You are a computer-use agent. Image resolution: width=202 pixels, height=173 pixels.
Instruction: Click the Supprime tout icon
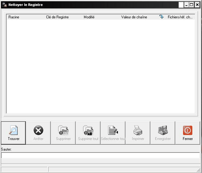click(x=88, y=130)
